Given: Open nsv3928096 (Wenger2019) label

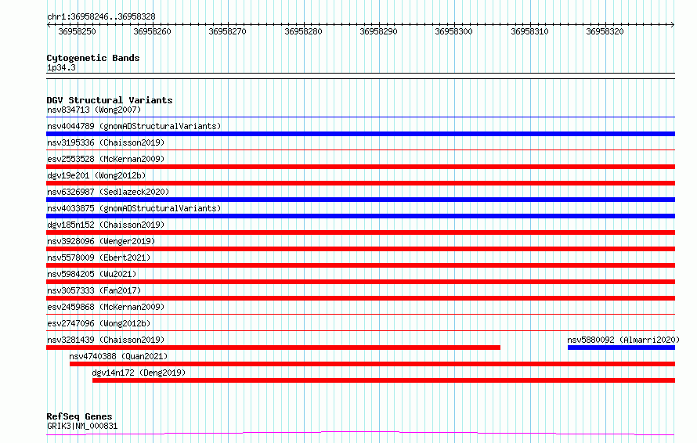Looking at the screenshot, I should (101, 241).
